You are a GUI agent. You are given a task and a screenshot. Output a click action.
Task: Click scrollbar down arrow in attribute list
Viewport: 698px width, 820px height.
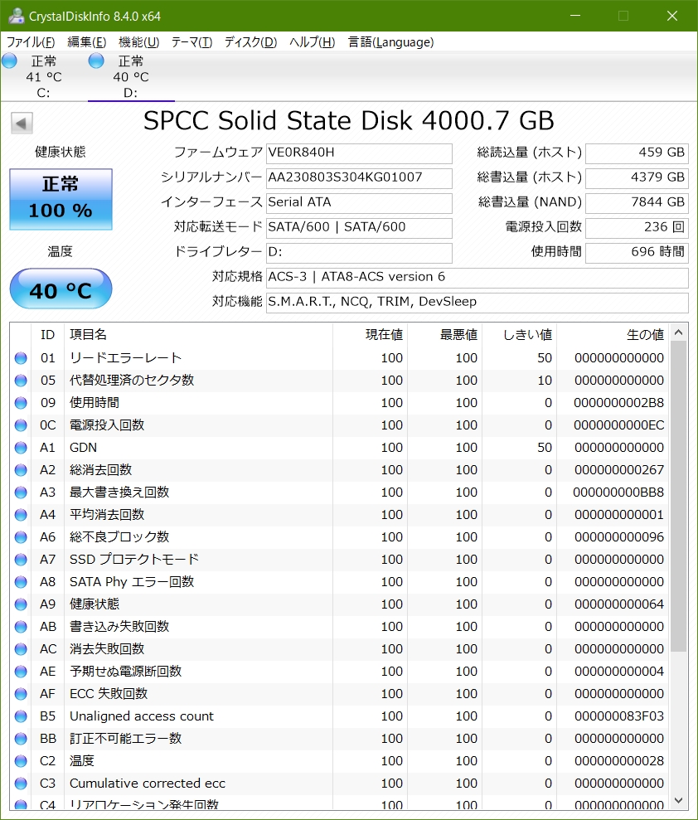point(679,801)
